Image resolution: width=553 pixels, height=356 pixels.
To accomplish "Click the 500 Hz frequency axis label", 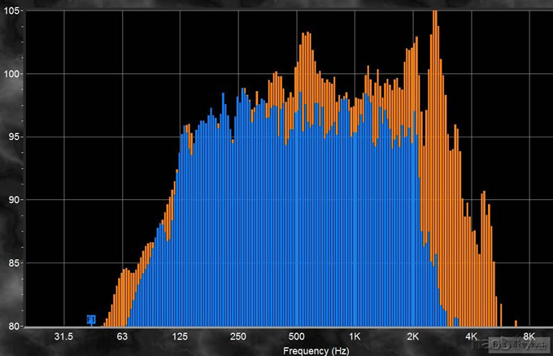I will point(296,336).
